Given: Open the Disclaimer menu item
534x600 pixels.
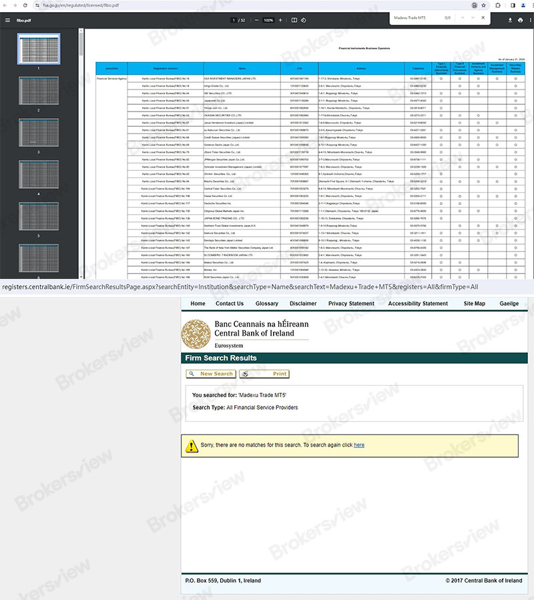Looking at the screenshot, I should pyautogui.click(x=303, y=304).
